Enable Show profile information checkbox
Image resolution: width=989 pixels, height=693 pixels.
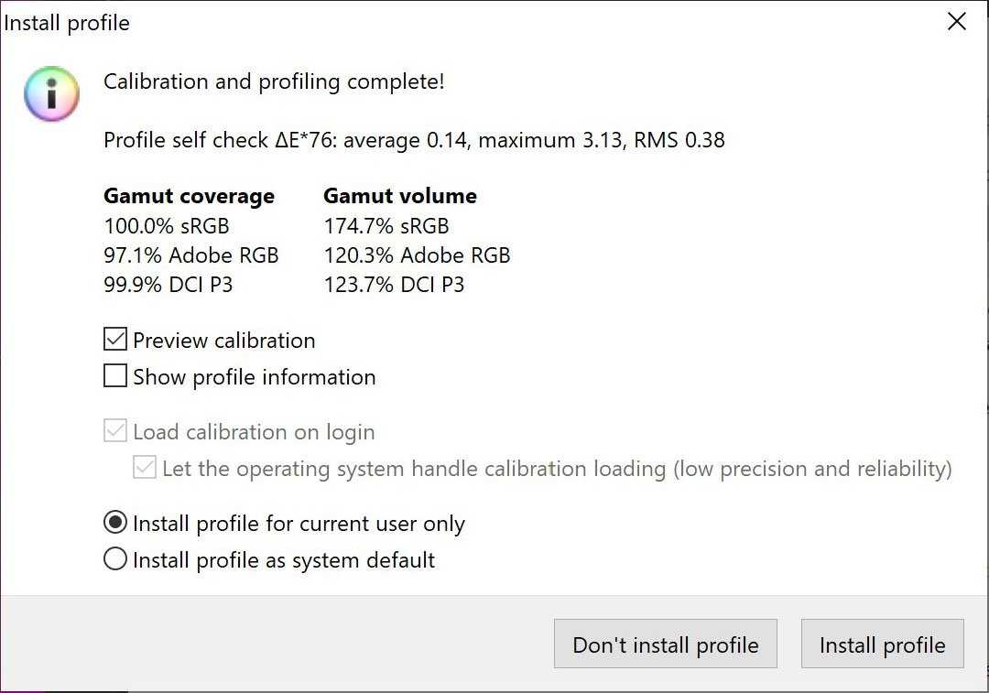point(115,376)
